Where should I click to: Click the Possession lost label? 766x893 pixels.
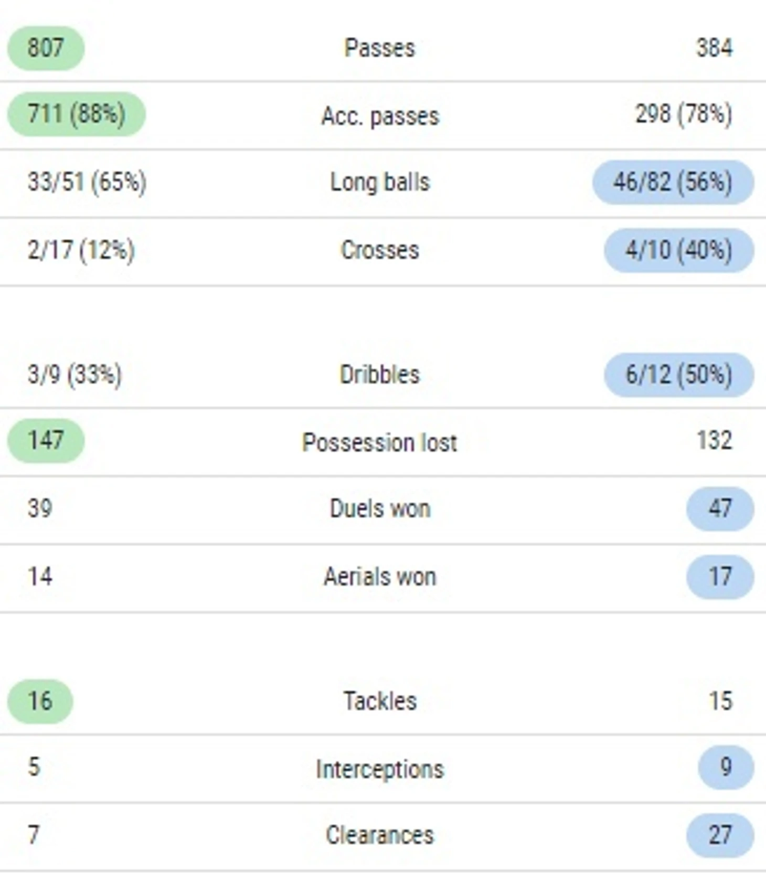point(380,442)
